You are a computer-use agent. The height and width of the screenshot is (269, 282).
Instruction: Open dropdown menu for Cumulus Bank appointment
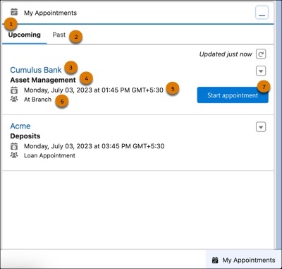tap(261, 71)
